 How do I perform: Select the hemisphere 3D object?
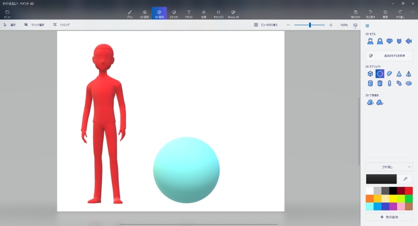click(389, 74)
